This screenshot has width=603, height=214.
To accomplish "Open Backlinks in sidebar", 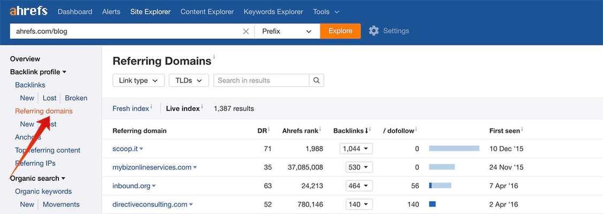I will tap(30, 85).
